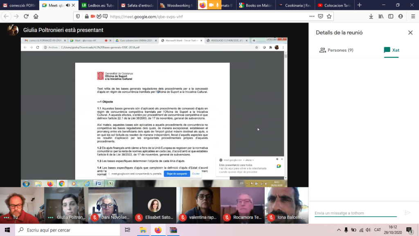Select Iona Balcells' video tile
The width and height of the screenshot is (419, 236).
click(x=286, y=205)
